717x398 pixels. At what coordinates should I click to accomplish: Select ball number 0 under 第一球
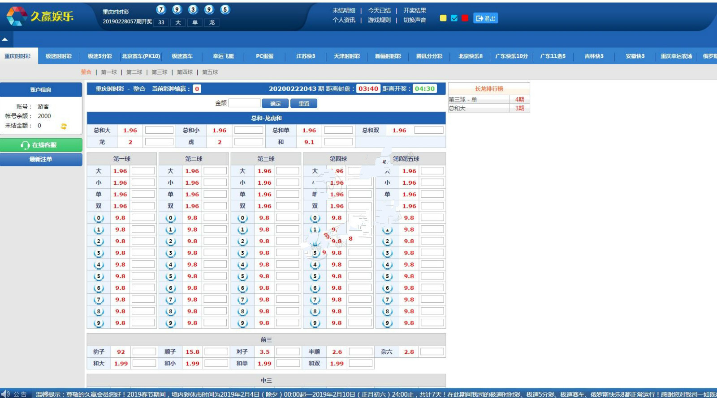pos(99,218)
